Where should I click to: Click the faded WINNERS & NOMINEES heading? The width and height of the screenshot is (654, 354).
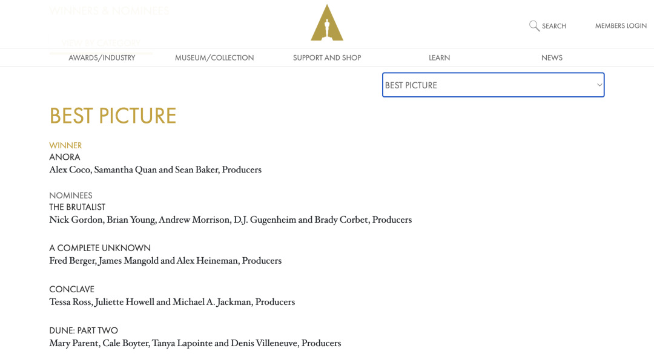coord(109,11)
